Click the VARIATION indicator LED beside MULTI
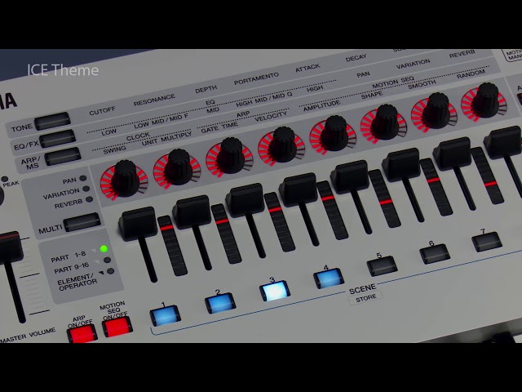522x392 pixels. (86, 189)
